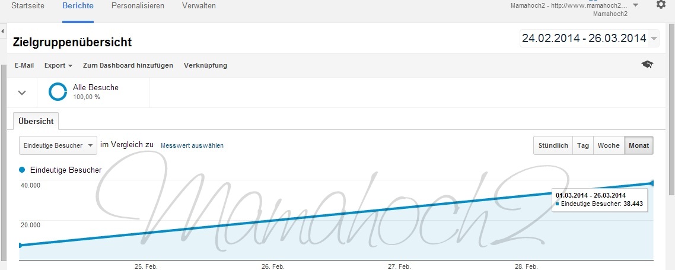Open the account selector dropdown arrow
This screenshot has height=270, width=675.
pos(635,5)
